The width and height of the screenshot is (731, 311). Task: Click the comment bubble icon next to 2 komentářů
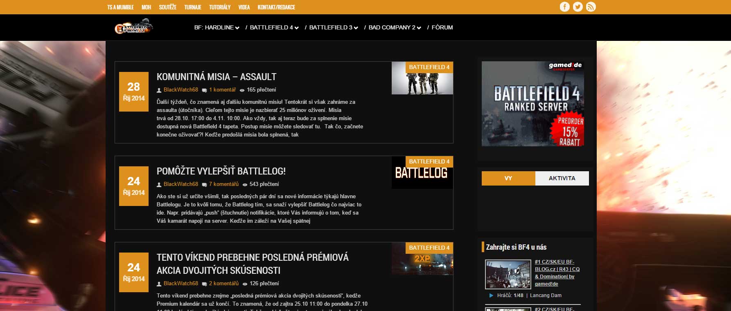(x=204, y=284)
